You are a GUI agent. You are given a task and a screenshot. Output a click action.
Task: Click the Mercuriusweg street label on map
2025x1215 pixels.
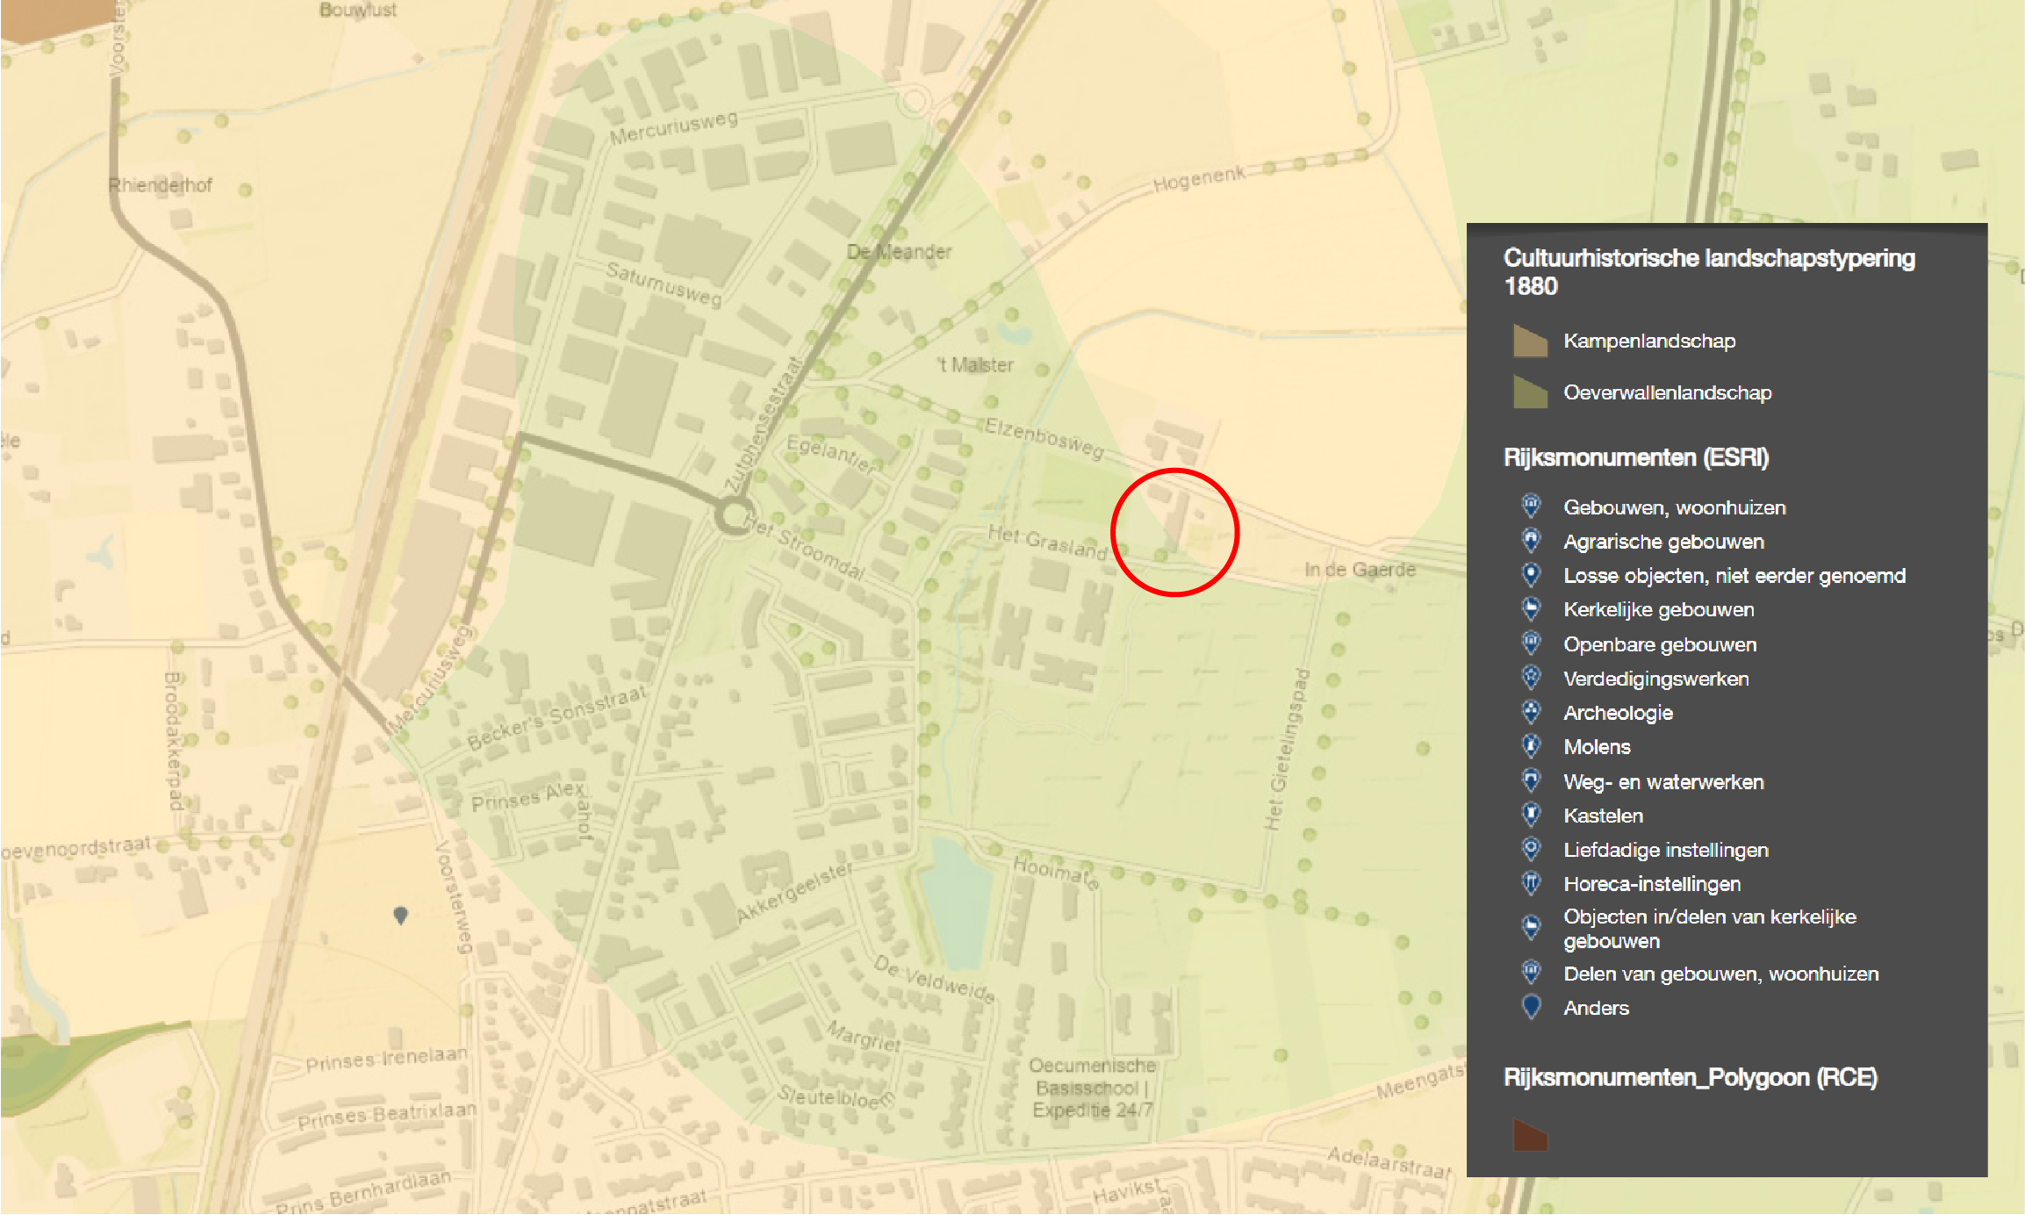(x=674, y=128)
